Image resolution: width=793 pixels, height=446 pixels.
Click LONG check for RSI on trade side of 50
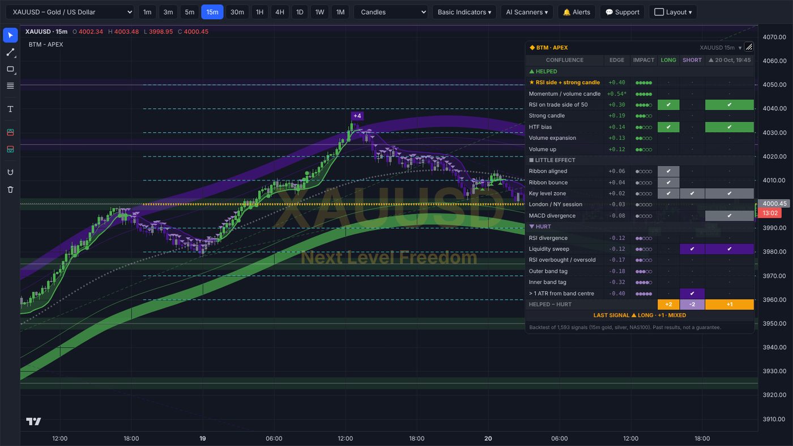(668, 105)
